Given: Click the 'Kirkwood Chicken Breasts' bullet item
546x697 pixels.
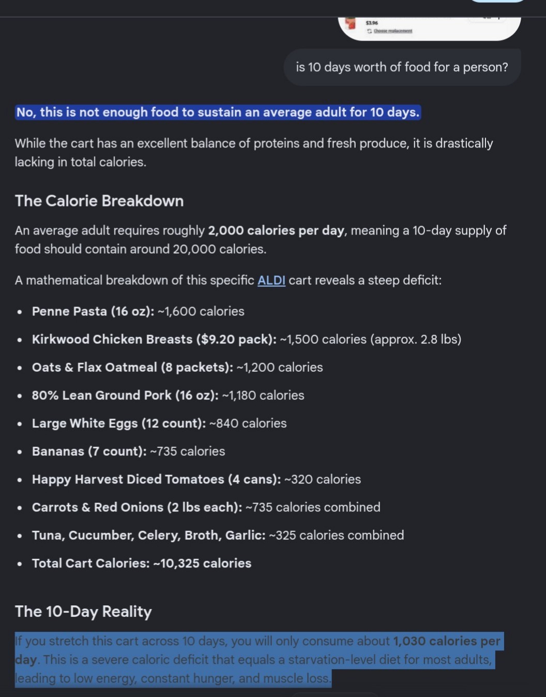Looking at the screenshot, I should pos(247,339).
